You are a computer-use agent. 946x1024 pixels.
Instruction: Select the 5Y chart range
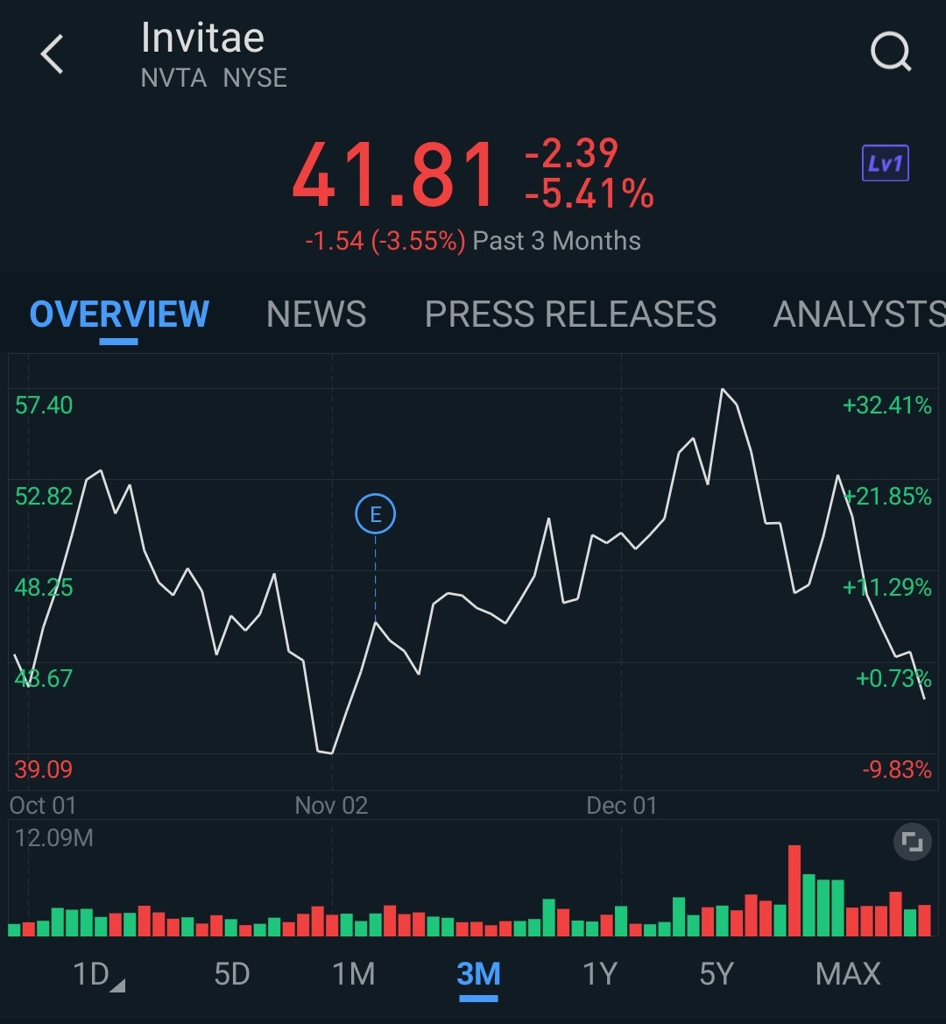tap(717, 974)
